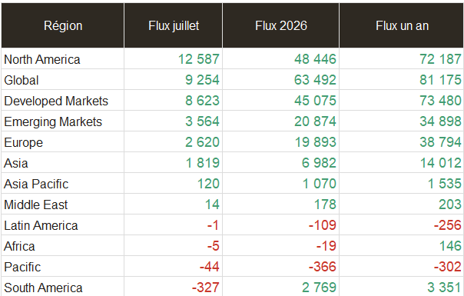
Task: Click the Europe region label
Action: point(23,142)
